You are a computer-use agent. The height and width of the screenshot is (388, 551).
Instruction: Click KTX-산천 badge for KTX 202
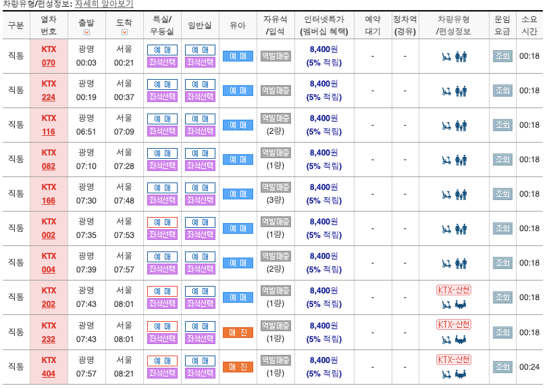[454, 290]
